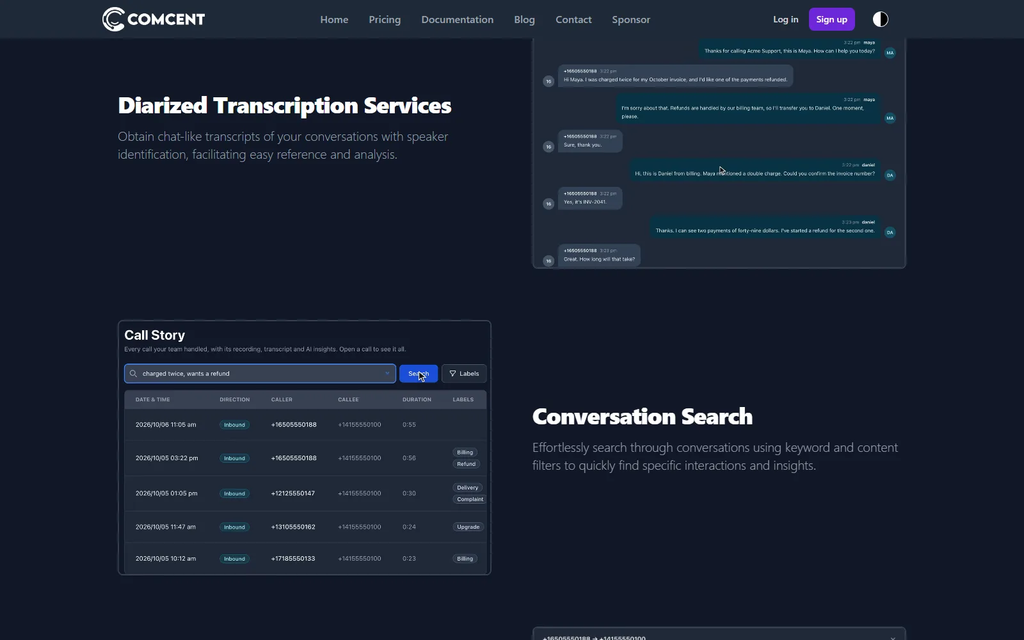1024x640 pixels.
Task: Click the MA avatar beside first Maya message
Action: (890, 53)
